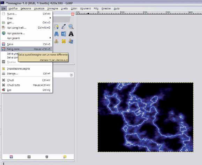The height and width of the screenshot is (165, 202).
Task: Expand the Crea submenu
Action: click(x=27, y=18)
